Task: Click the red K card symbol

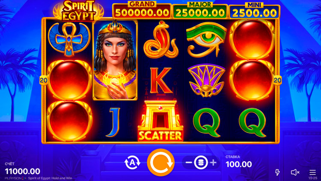Action: (160, 80)
